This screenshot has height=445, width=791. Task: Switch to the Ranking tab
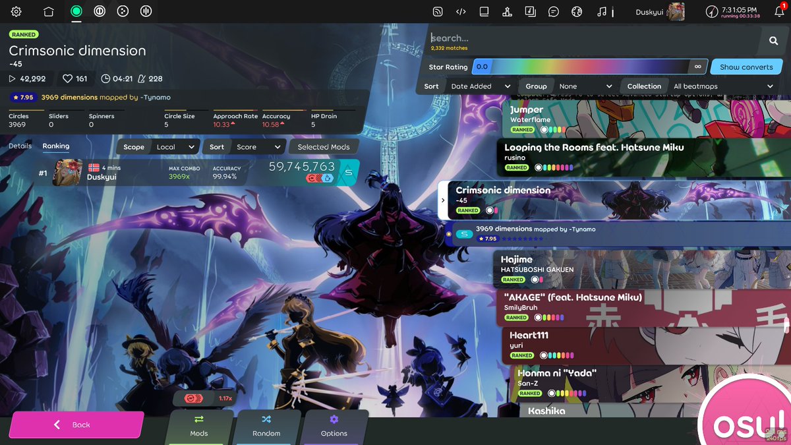tap(56, 146)
